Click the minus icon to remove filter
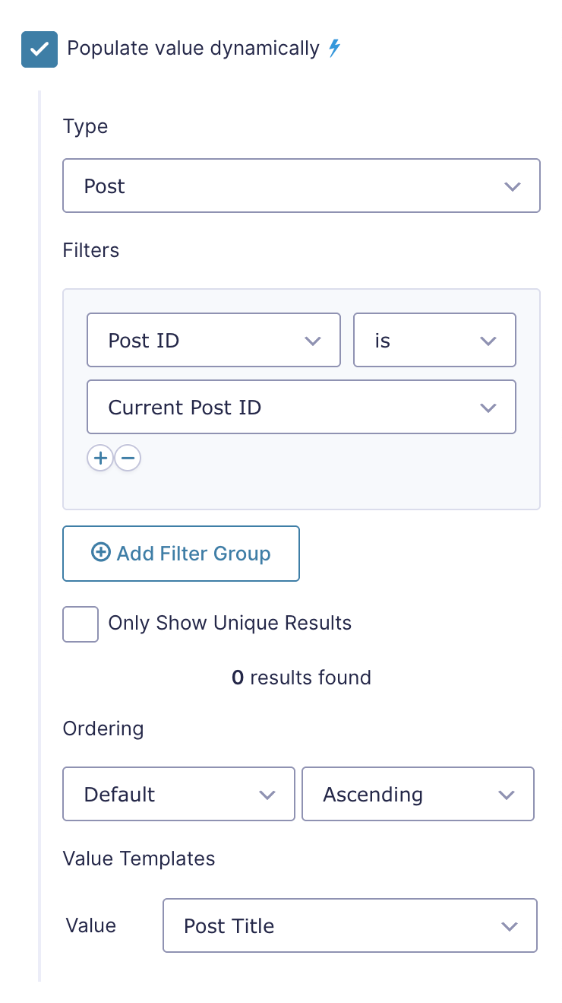The width and height of the screenshot is (562, 1003). click(128, 458)
